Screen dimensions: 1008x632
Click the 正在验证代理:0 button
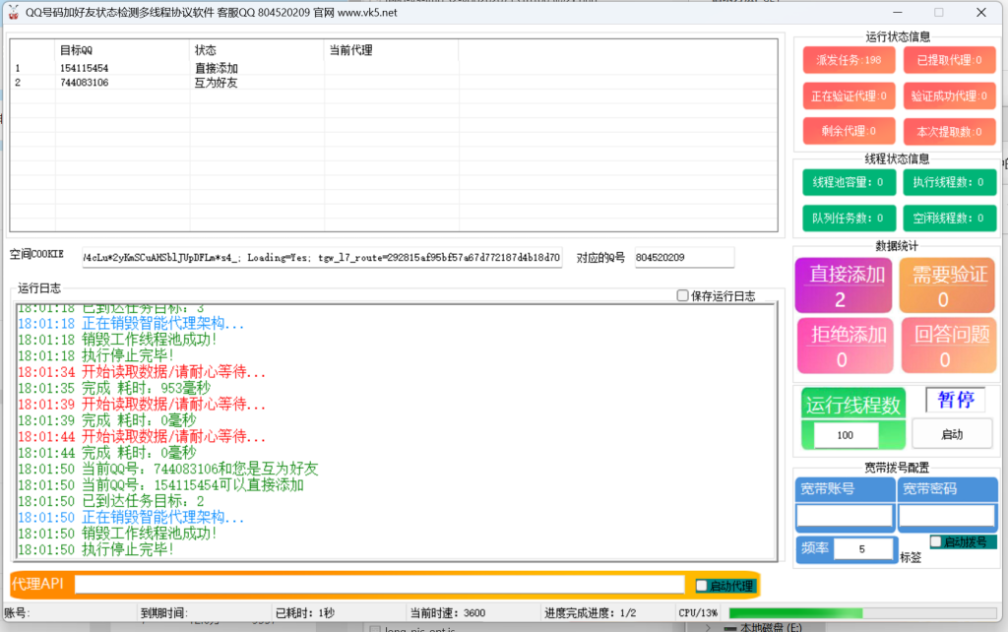pos(849,95)
